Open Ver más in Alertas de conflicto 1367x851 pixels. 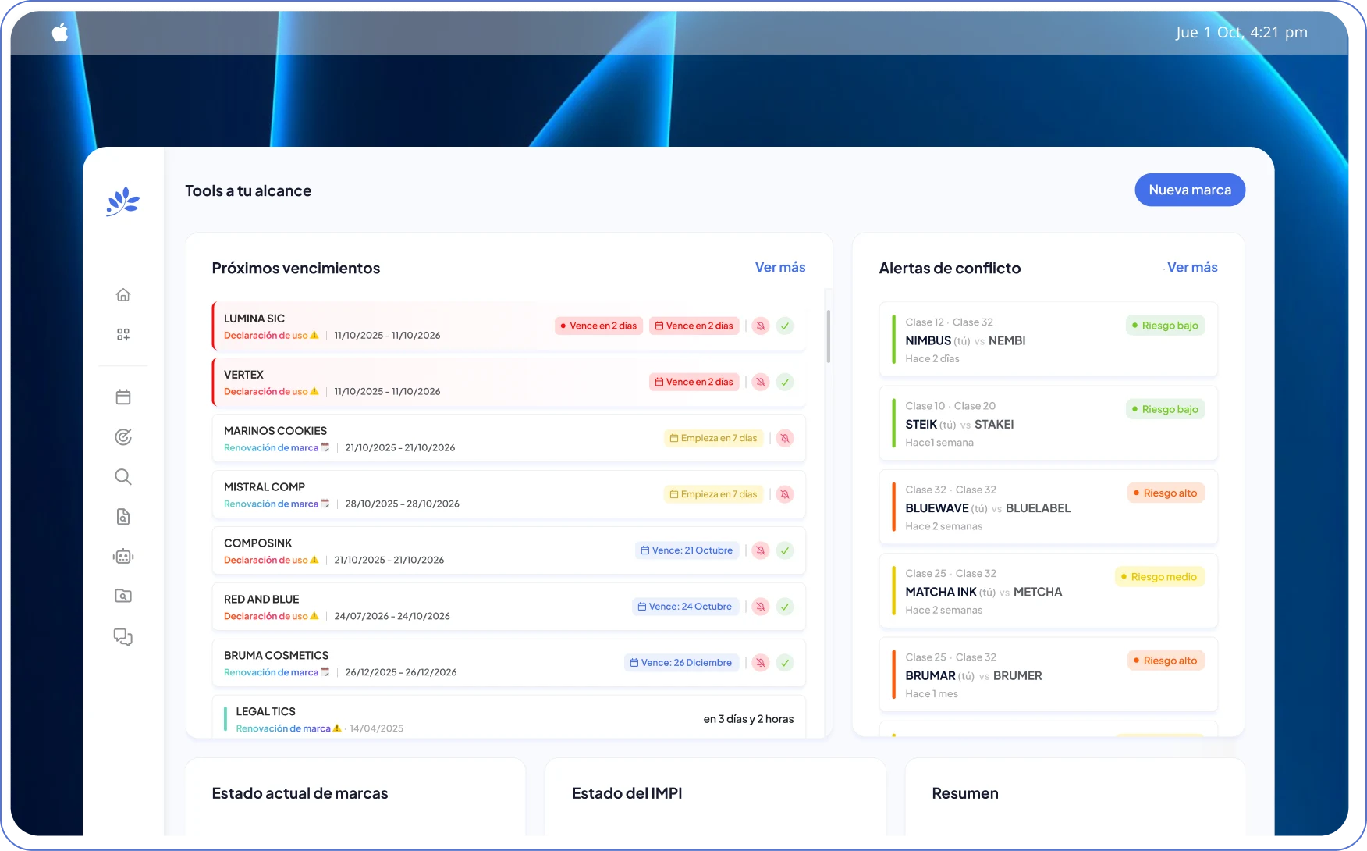[1191, 267]
